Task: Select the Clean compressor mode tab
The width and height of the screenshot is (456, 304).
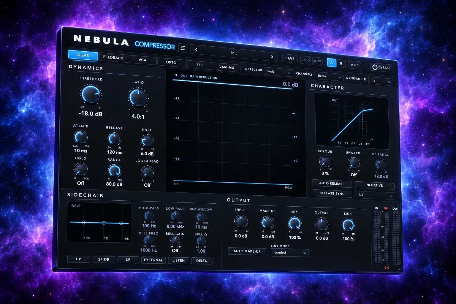Action: (83, 55)
